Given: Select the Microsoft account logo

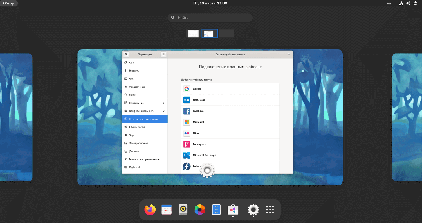Looking at the screenshot, I should 187,122.
